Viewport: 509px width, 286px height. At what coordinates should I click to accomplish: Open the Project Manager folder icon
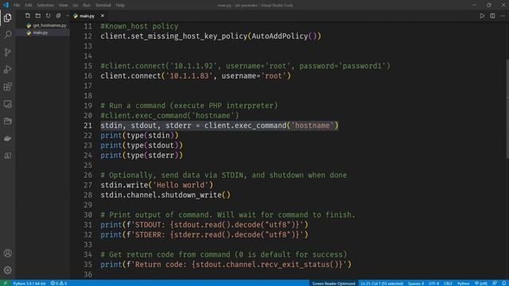[7, 122]
